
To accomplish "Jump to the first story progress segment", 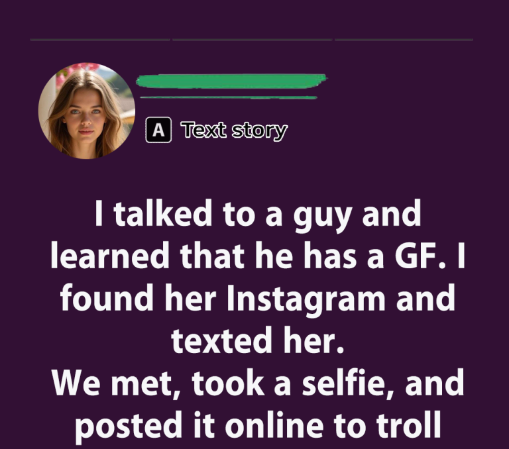I will [100, 40].
